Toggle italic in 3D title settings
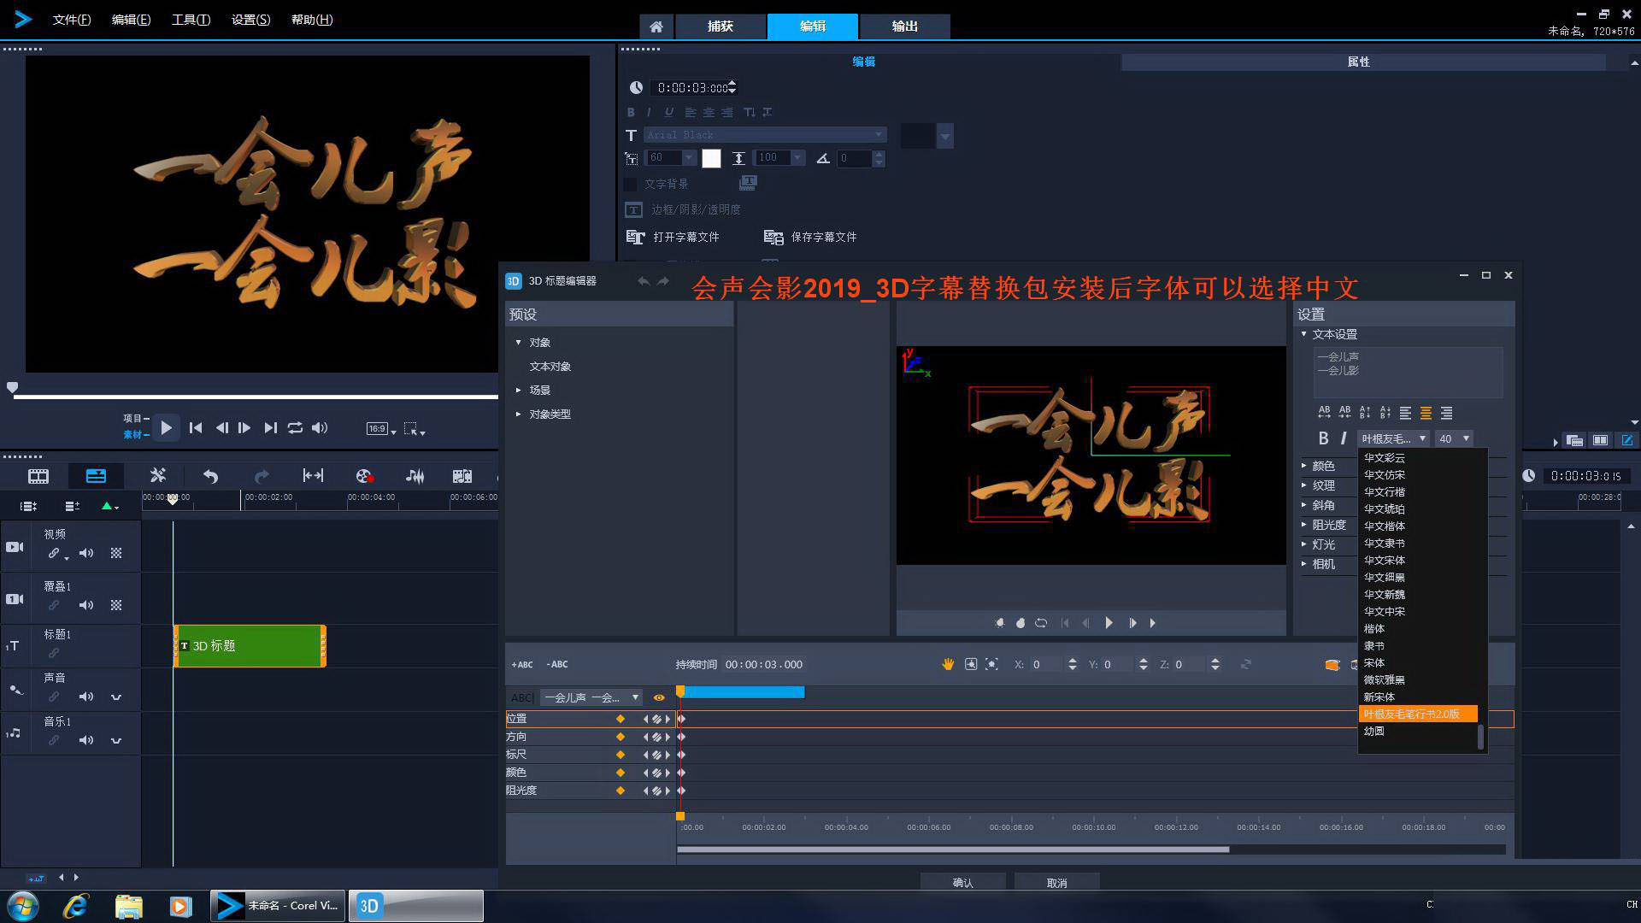This screenshot has width=1641, height=923. (1344, 438)
